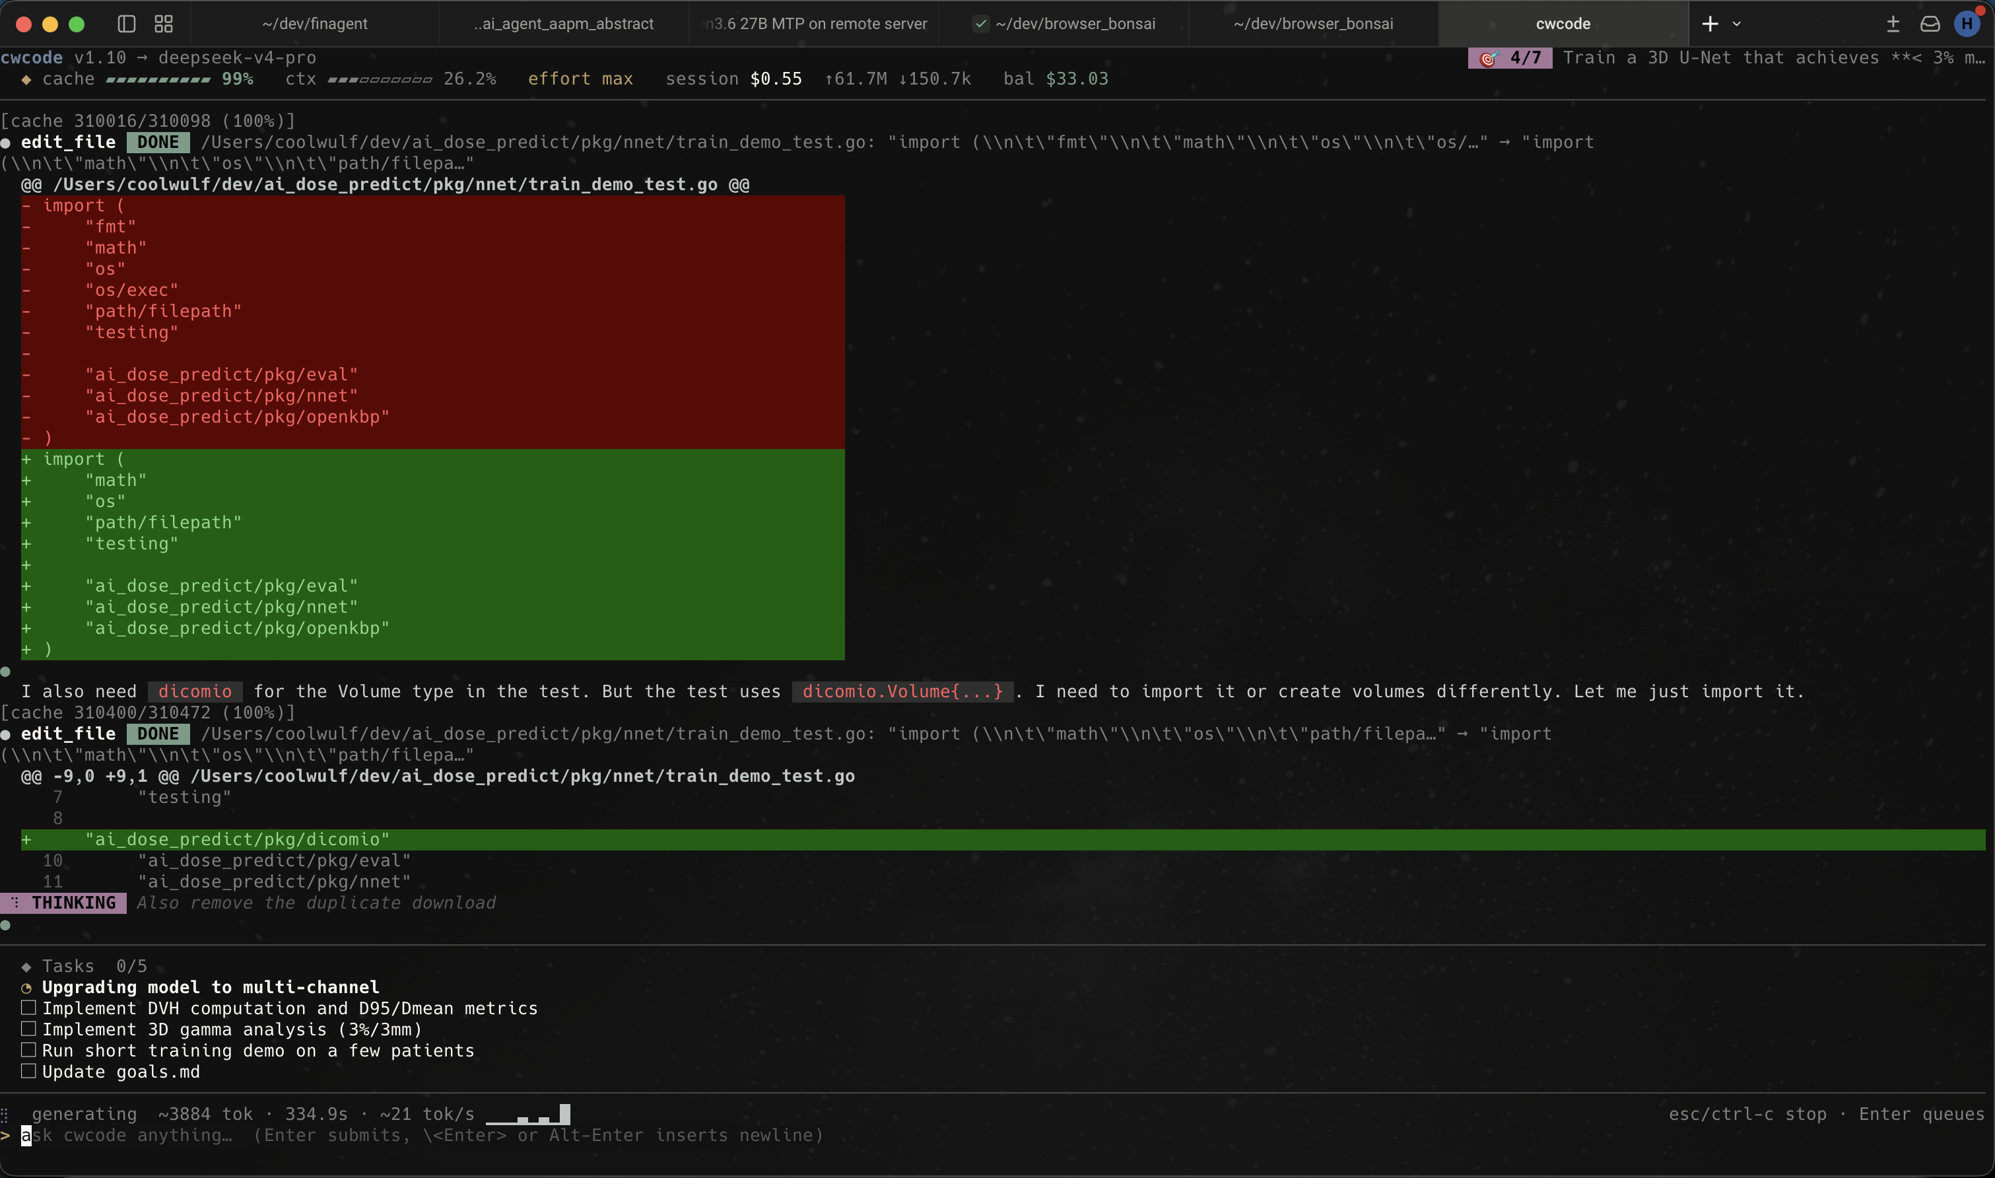Check the Run short training demo task box
Screen dimensions: 1995x1178
tap(28, 1051)
